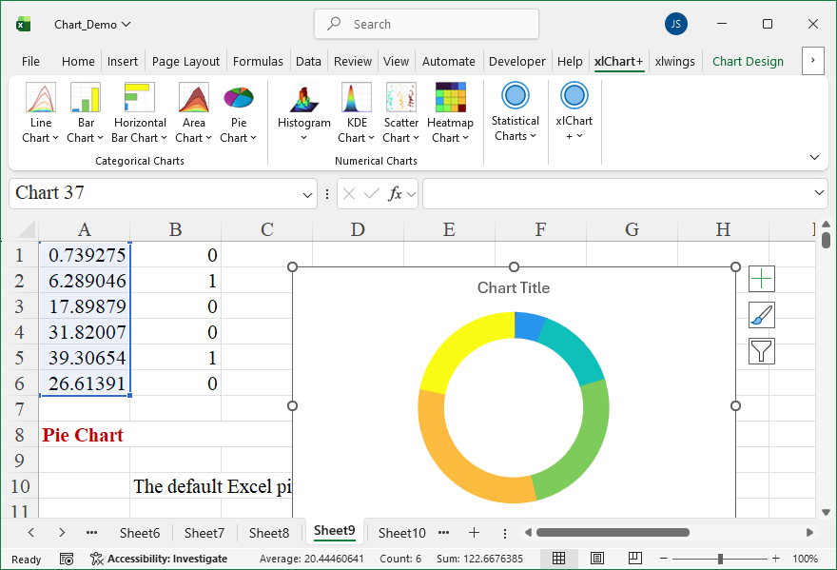Click in the Search box
This screenshot has height=570, width=837.
tap(426, 24)
